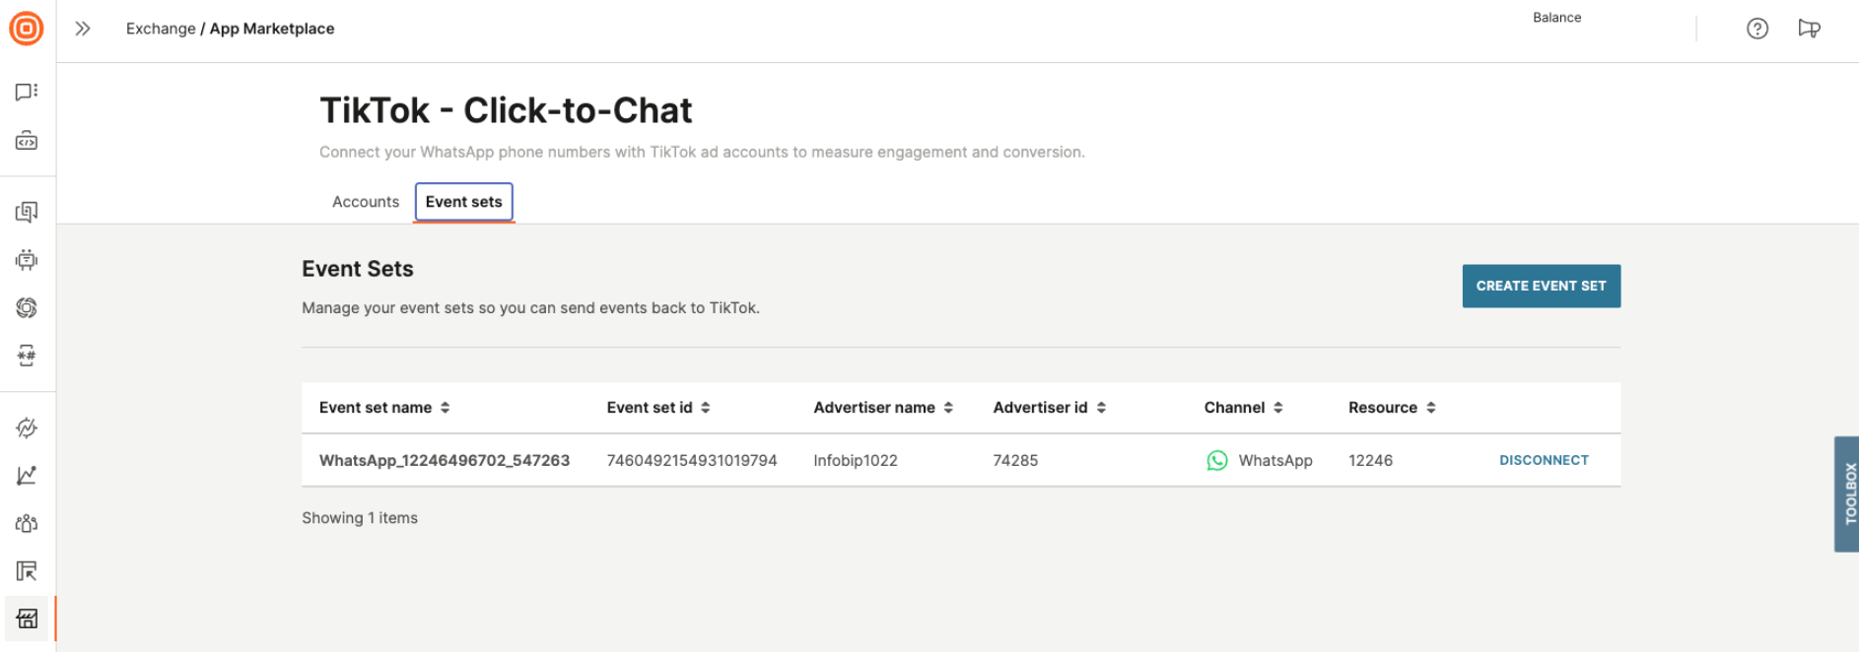Click resource value 12246
Viewport: 1859px width, 652px height.
(1370, 461)
